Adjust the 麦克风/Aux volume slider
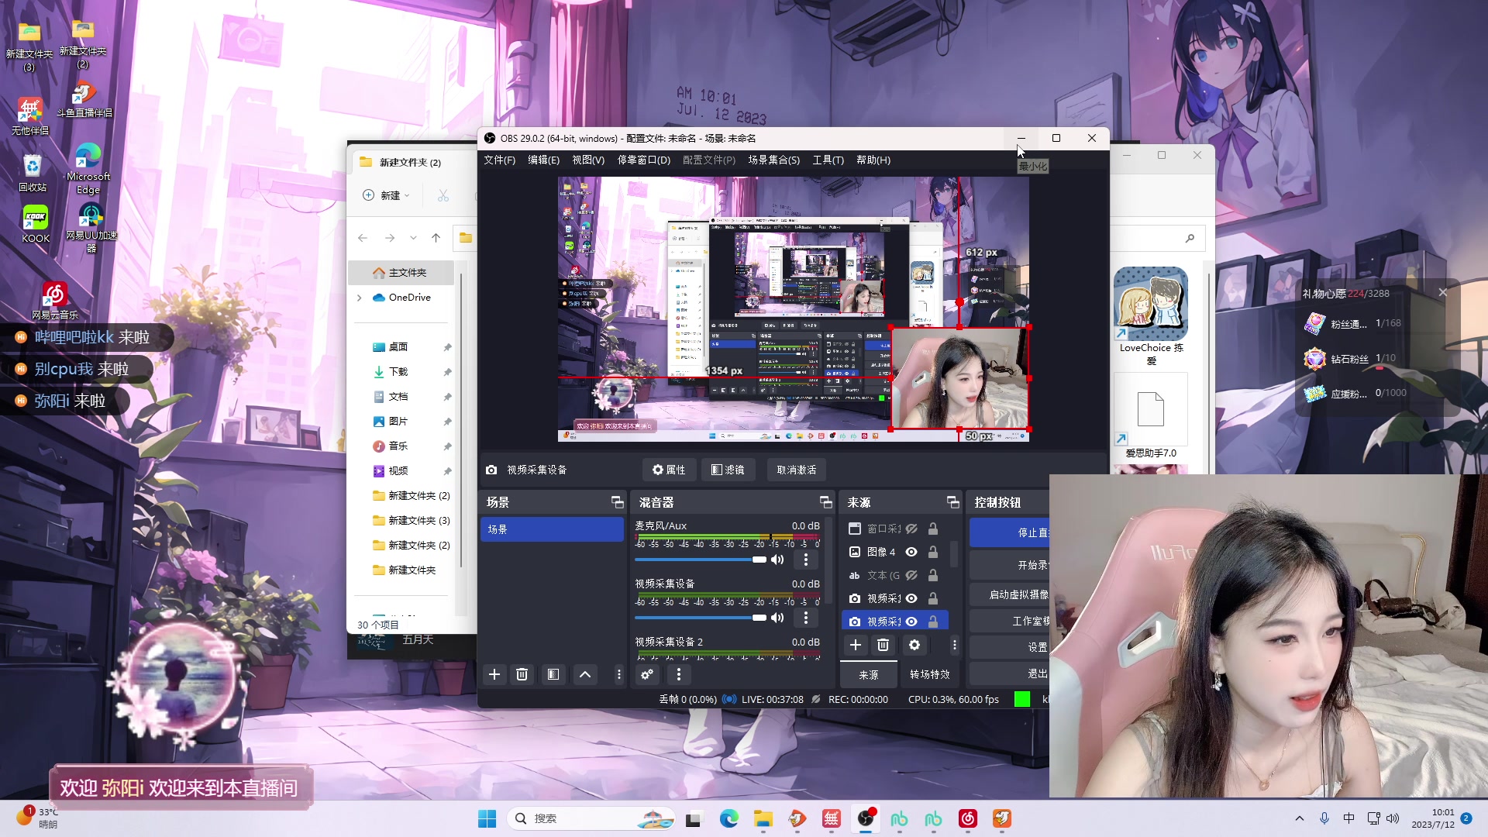 tap(701, 560)
